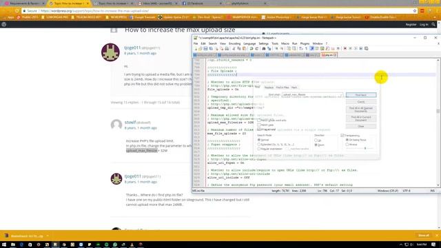Screen dimensions: 441x248
Task: Open Windows Start menu
Action: 4,245
